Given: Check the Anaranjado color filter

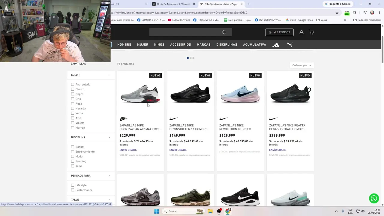Looking at the screenshot, I should 73,84.
